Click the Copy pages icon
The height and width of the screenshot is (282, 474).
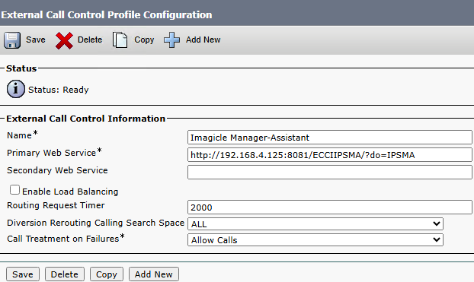pos(120,40)
